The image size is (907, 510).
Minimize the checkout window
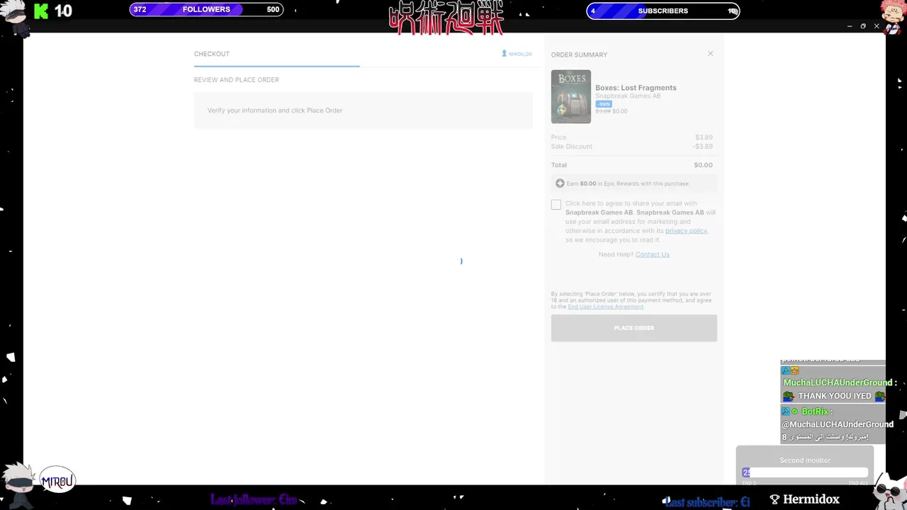pos(849,26)
